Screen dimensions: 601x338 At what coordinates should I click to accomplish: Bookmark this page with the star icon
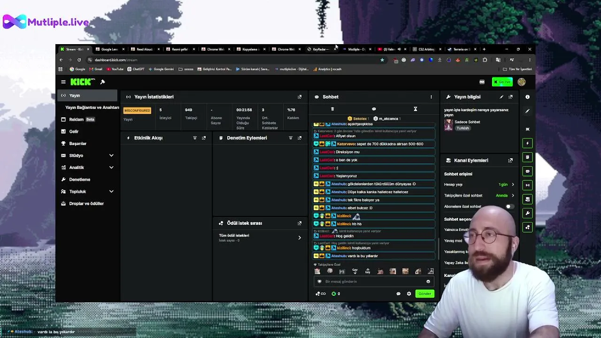click(382, 60)
